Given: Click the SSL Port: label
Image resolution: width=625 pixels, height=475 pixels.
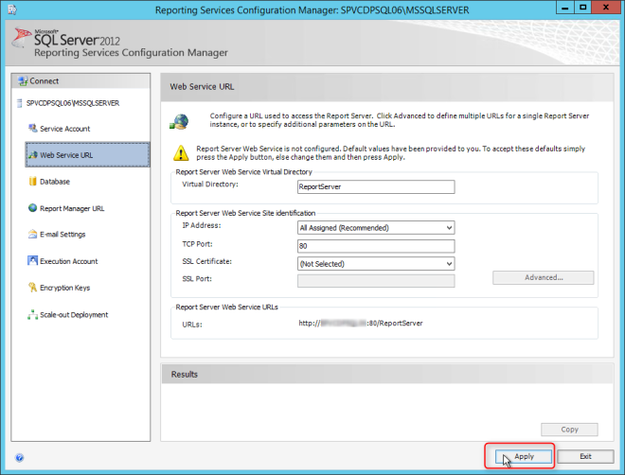Looking at the screenshot, I should 197,279.
